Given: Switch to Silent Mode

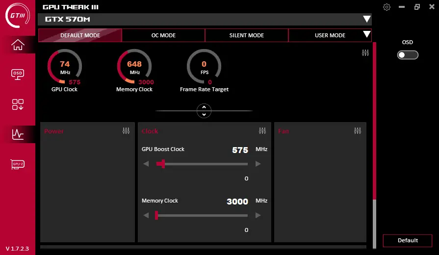Looking at the screenshot, I should 247,35.
